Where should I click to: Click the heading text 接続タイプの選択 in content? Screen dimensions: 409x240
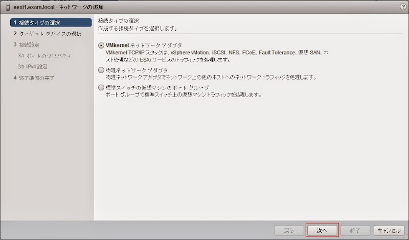pos(119,20)
